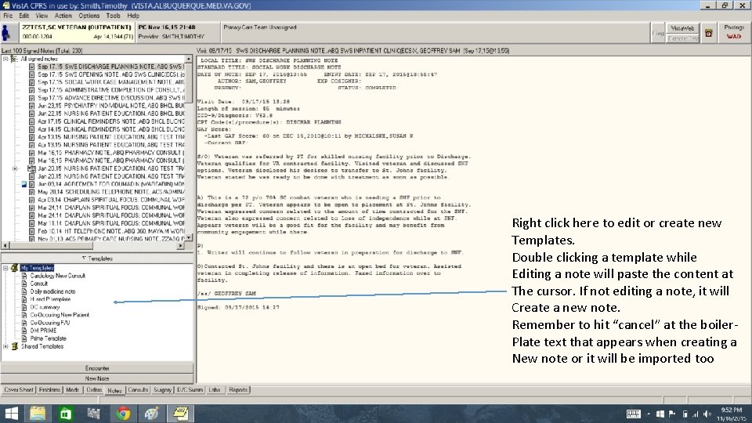Screen dimensions: 752x423
Task: Click the All signed notes folder icon
Action: pyautogui.click(x=14, y=59)
